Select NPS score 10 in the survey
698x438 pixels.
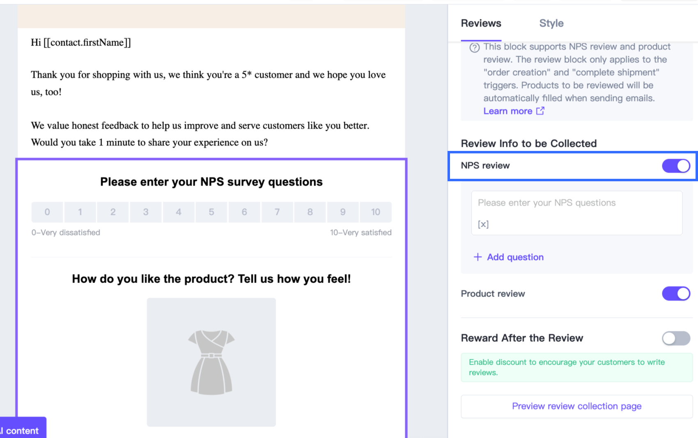click(375, 212)
